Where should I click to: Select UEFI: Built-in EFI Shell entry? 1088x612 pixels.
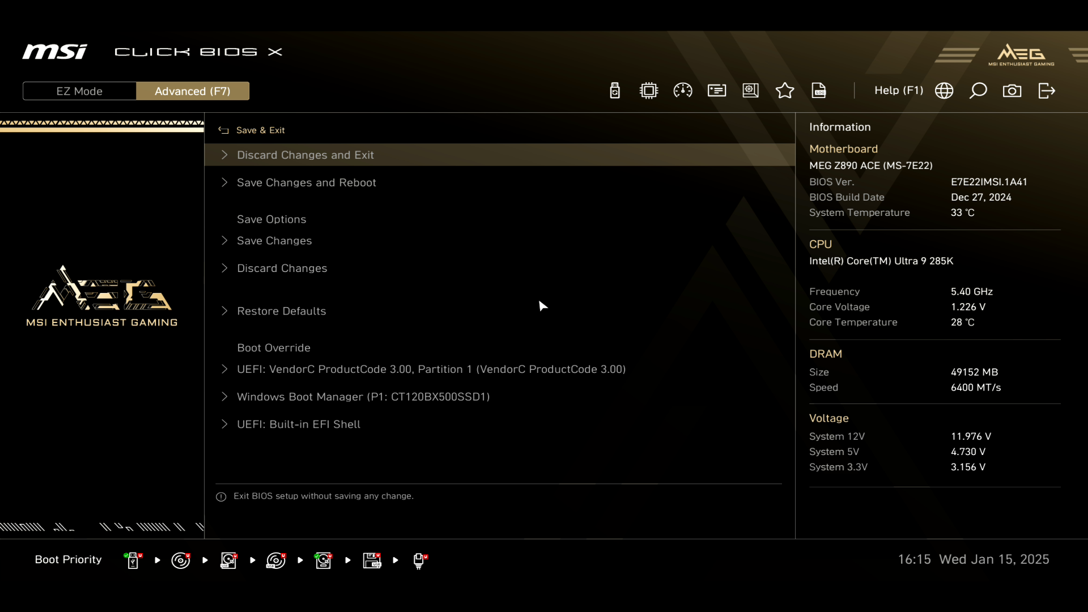298,424
